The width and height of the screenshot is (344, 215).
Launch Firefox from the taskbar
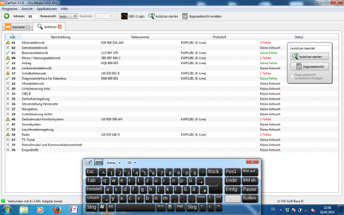[57, 210]
